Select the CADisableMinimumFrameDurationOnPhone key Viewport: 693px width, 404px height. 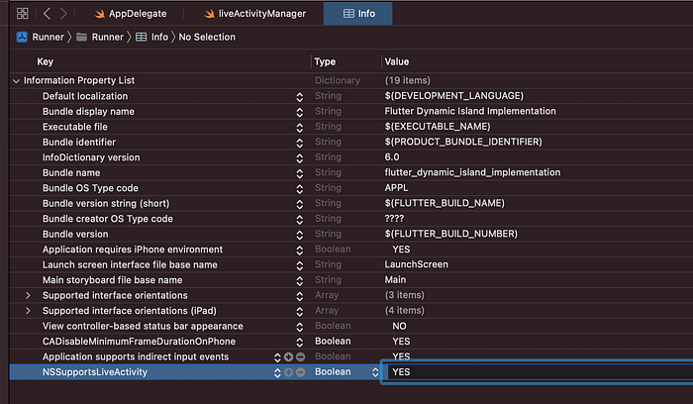(139, 342)
